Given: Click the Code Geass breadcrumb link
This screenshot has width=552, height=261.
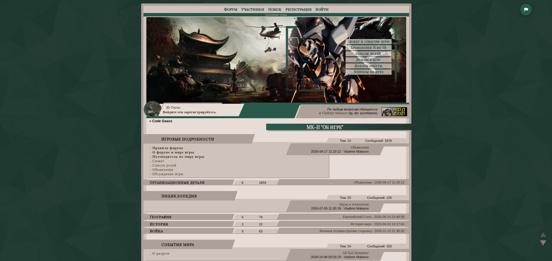Looking at the screenshot, I should (x=162, y=121).
